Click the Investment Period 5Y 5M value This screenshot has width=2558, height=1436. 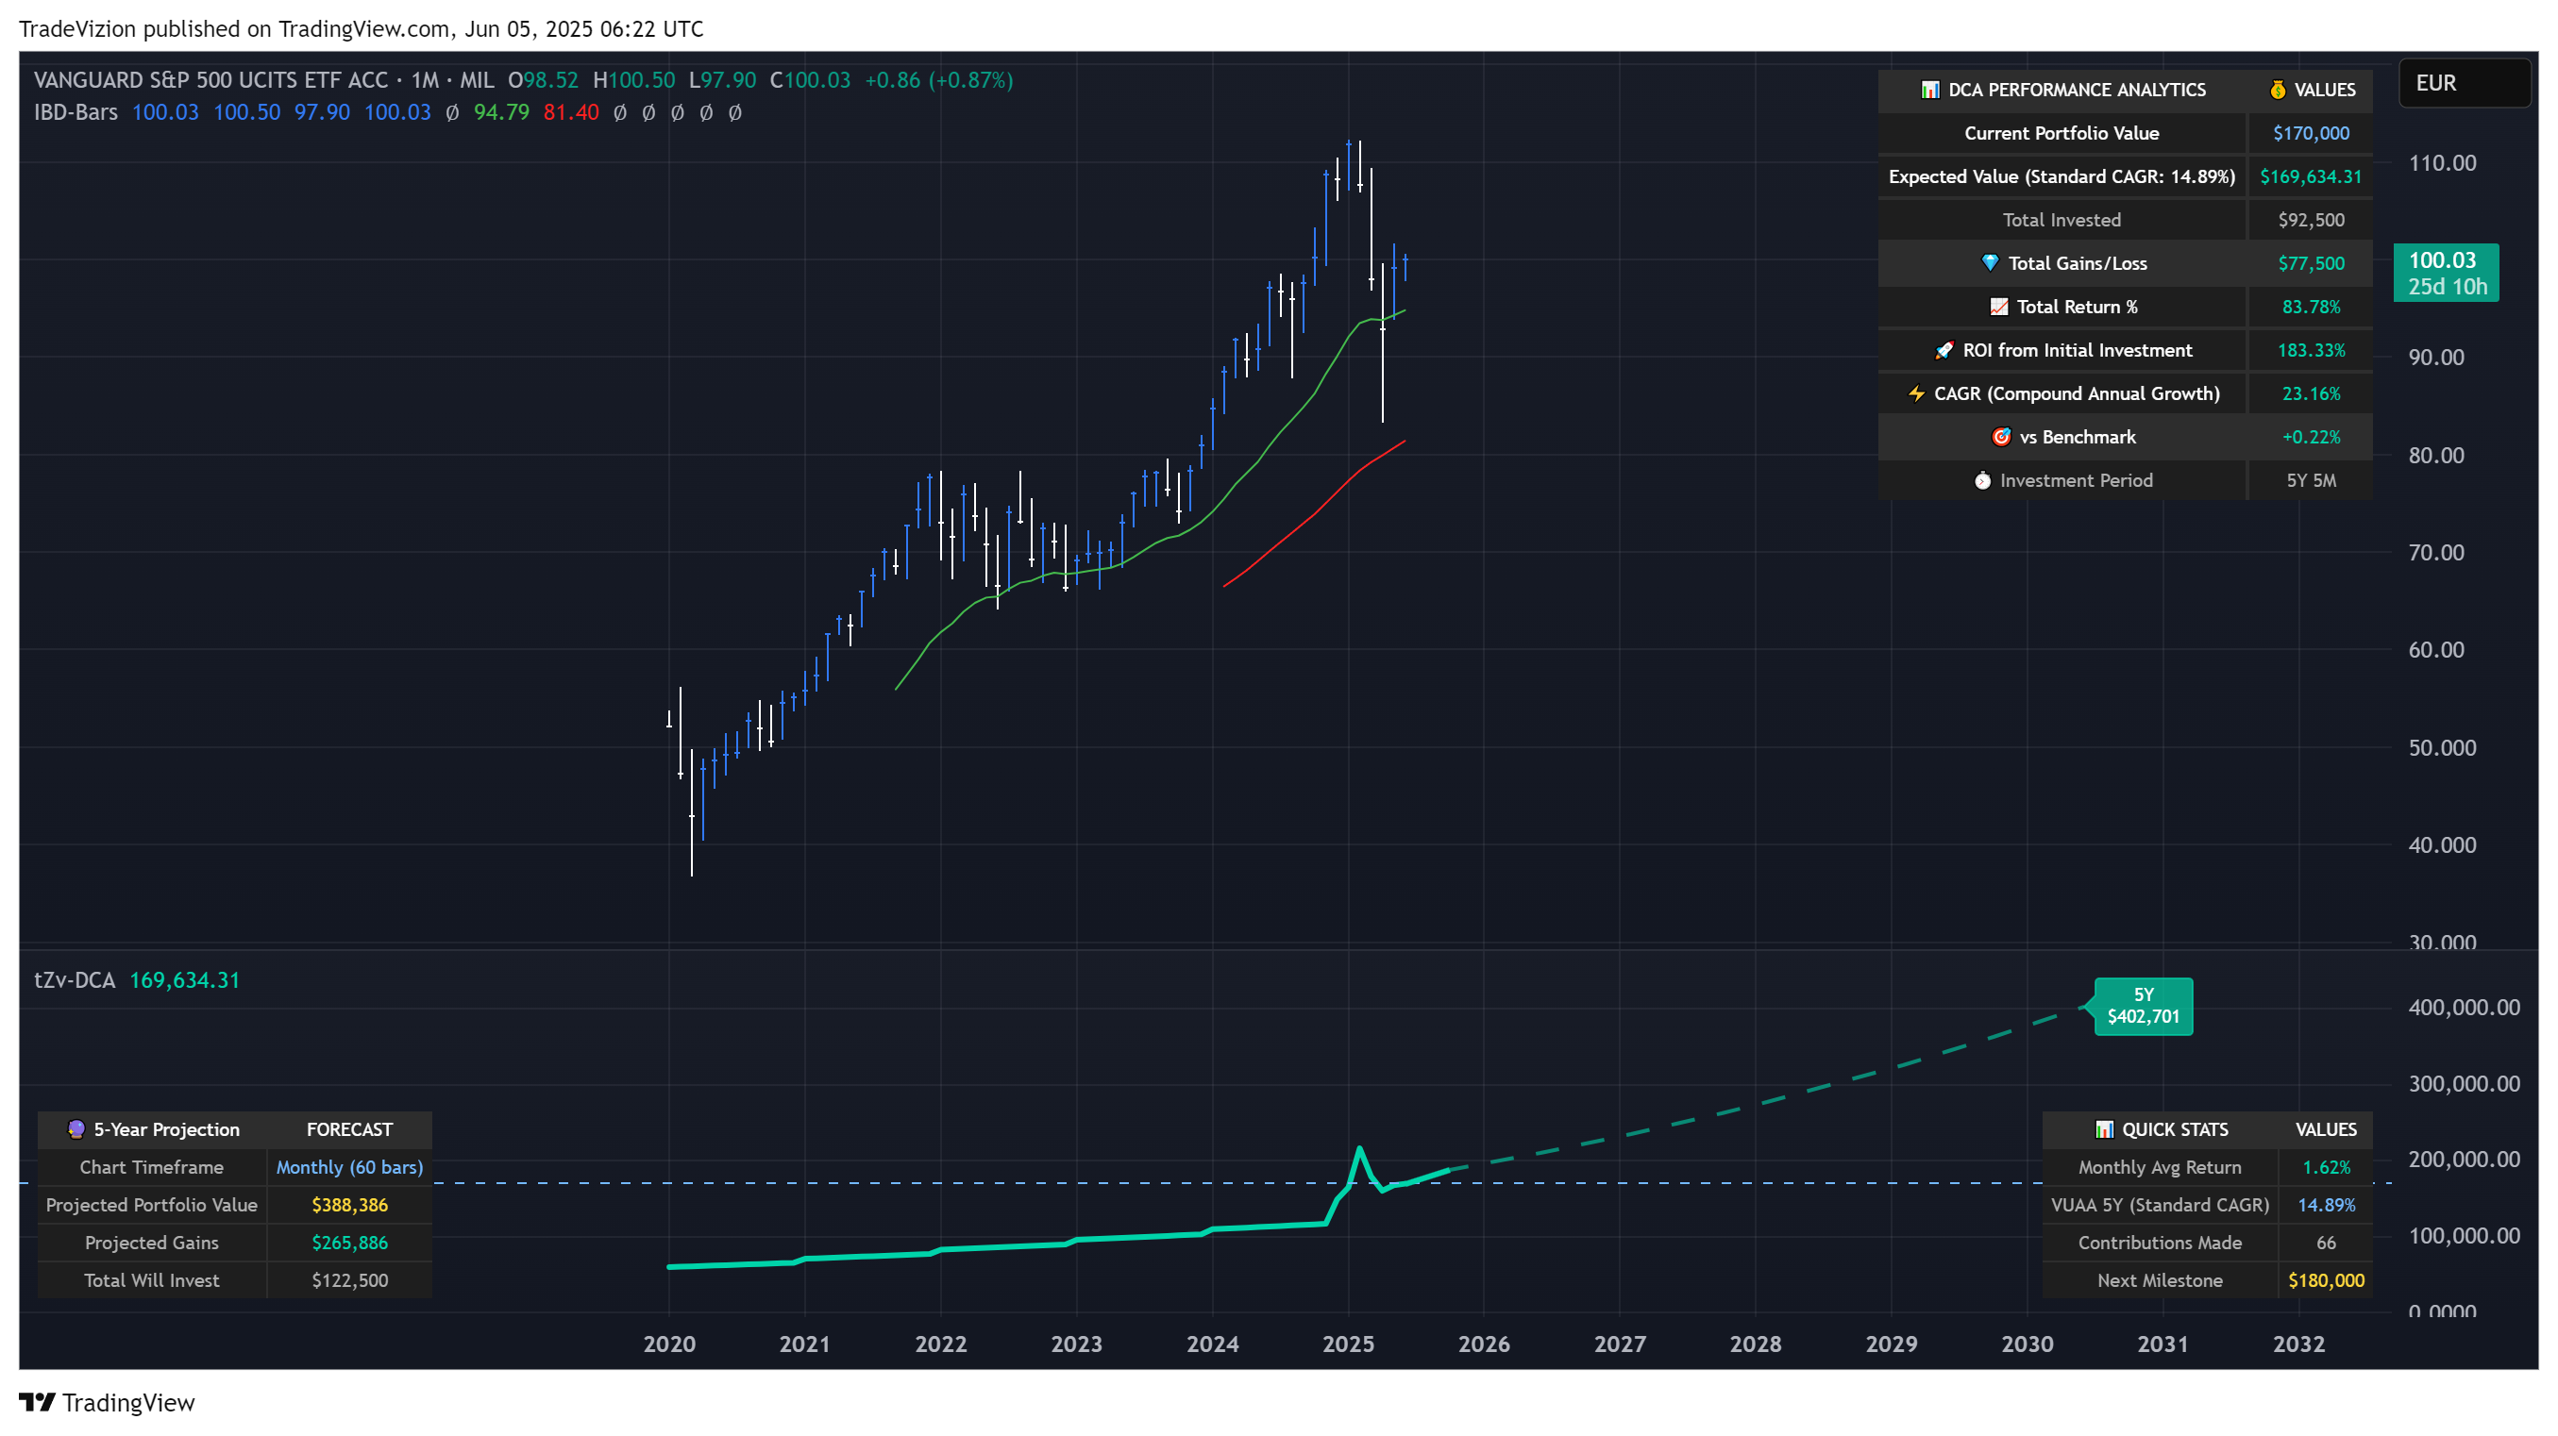point(2311,480)
